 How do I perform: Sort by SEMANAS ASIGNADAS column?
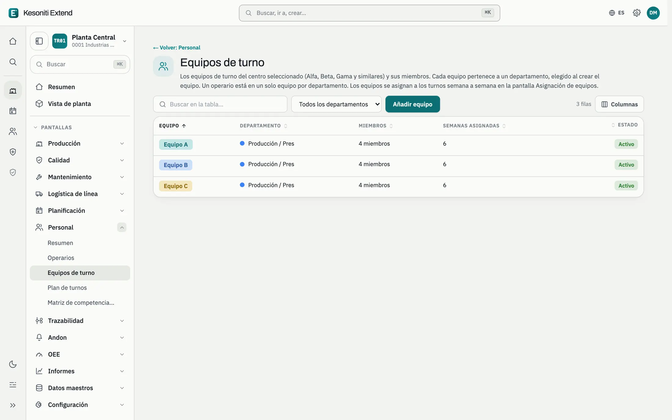474,126
